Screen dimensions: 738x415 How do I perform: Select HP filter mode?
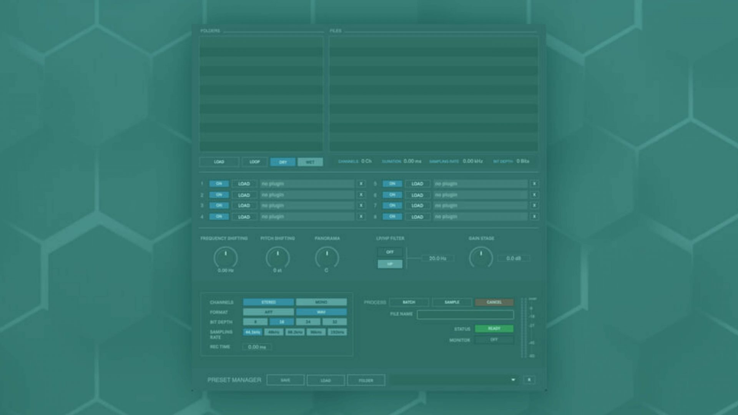pyautogui.click(x=389, y=264)
